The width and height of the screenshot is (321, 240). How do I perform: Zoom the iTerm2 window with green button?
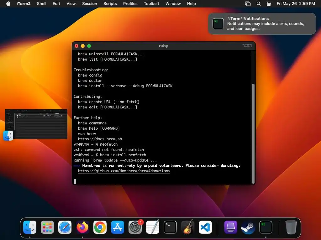pos(89,46)
